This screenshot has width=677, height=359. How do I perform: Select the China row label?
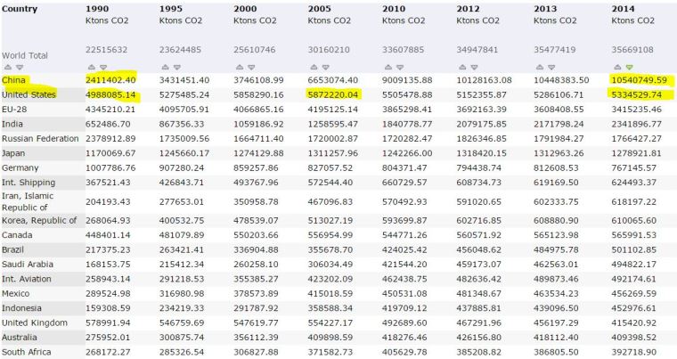point(13,80)
